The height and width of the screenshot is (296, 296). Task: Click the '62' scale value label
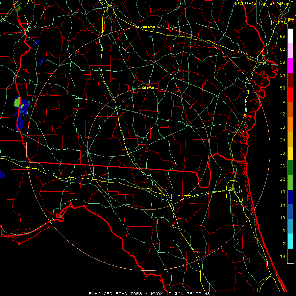coord(283,49)
